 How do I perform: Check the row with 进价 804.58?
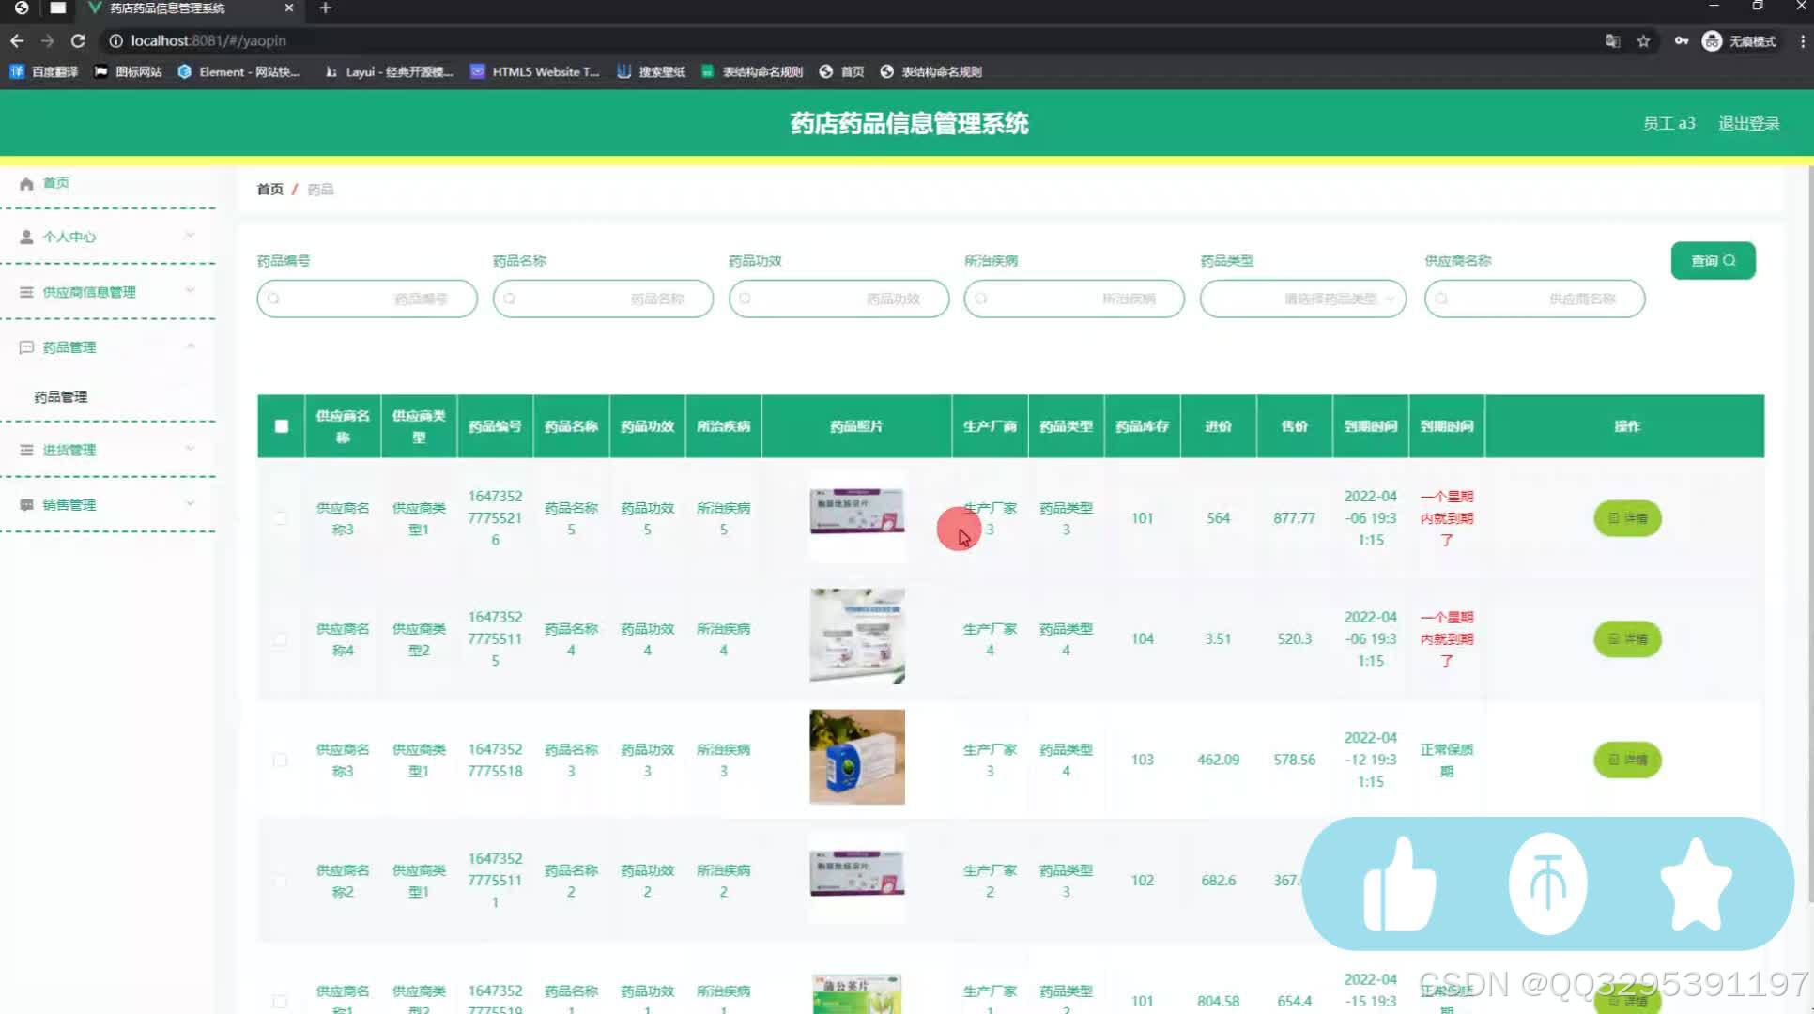click(280, 1002)
